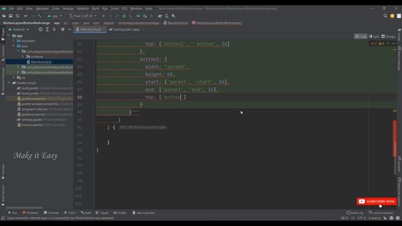Screen dimensions: 402x226
Task: Click the Open folder toolbar icon
Action: [x=4, y=16]
